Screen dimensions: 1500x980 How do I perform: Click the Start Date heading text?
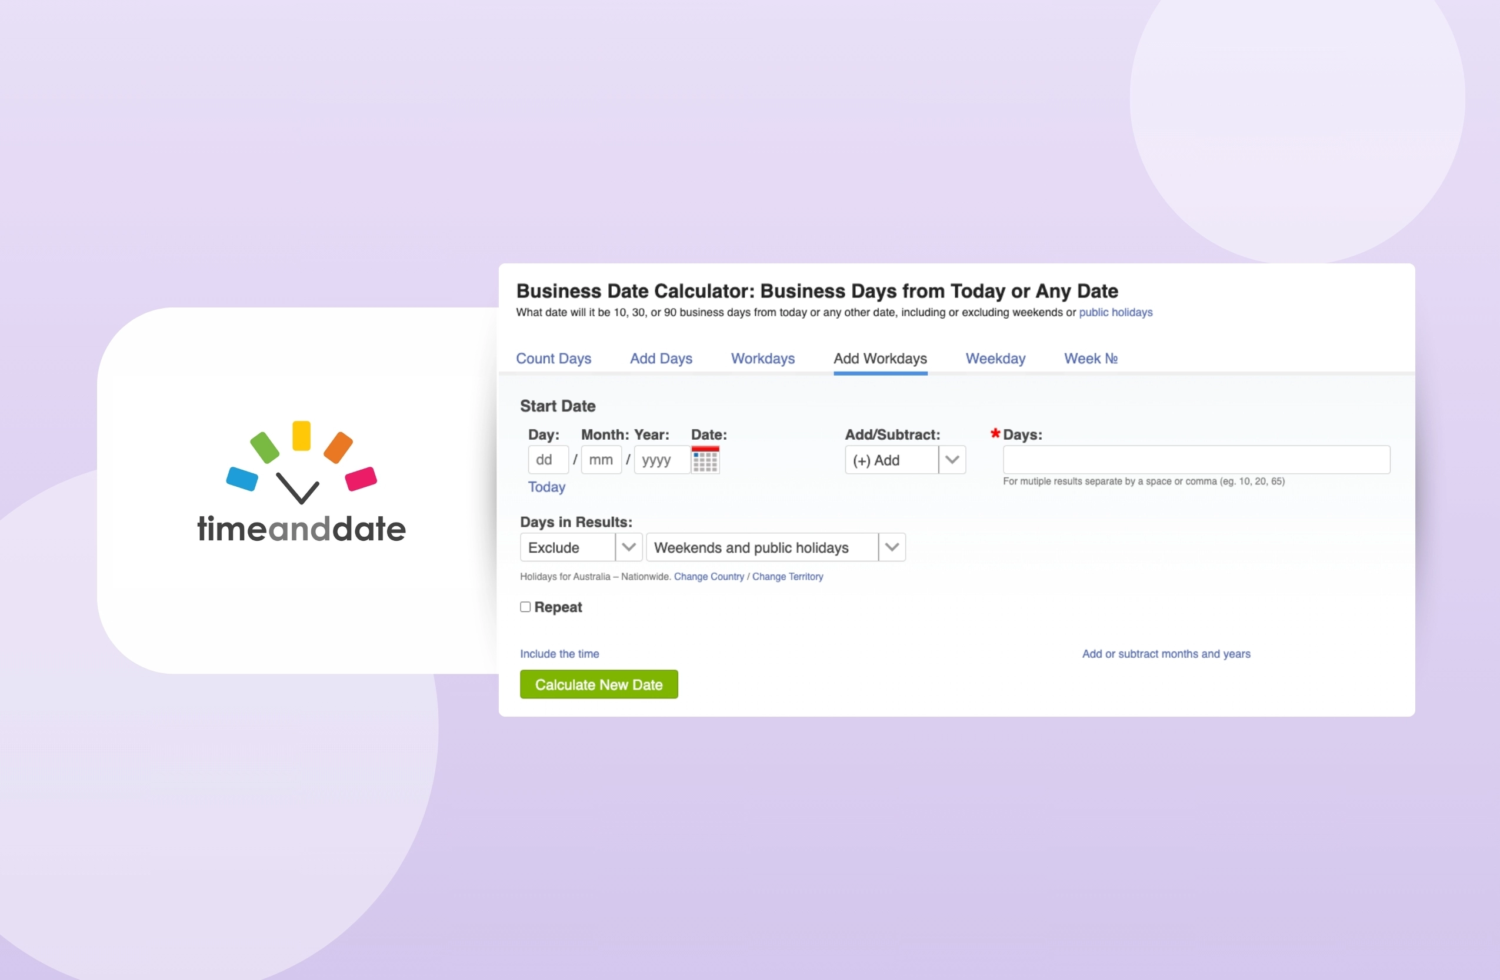pyautogui.click(x=558, y=406)
